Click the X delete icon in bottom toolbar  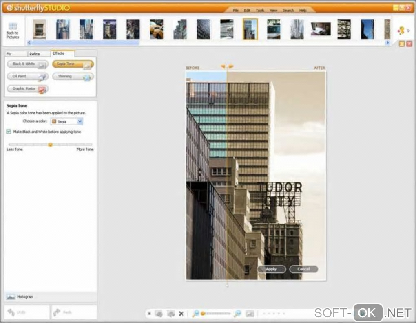coord(181,314)
